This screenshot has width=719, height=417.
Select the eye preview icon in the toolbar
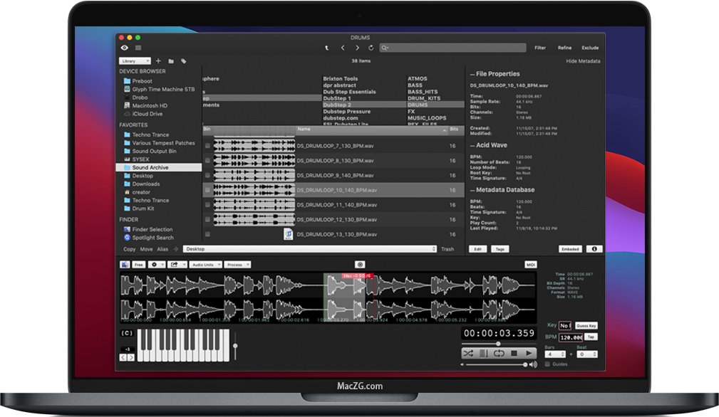tap(124, 47)
